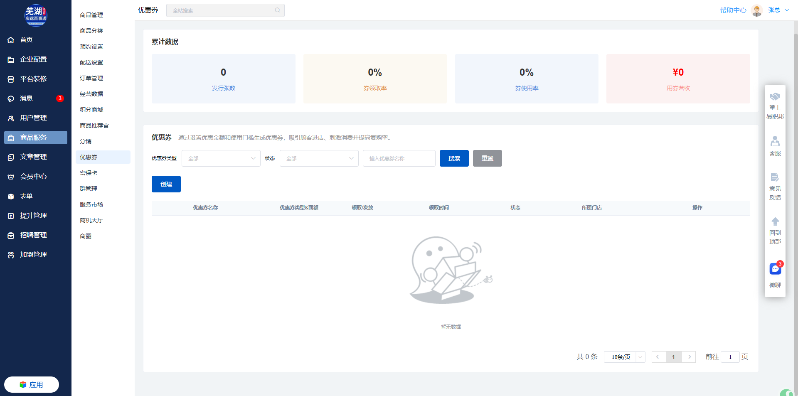Expand the 状态 filter dropdown

319,158
